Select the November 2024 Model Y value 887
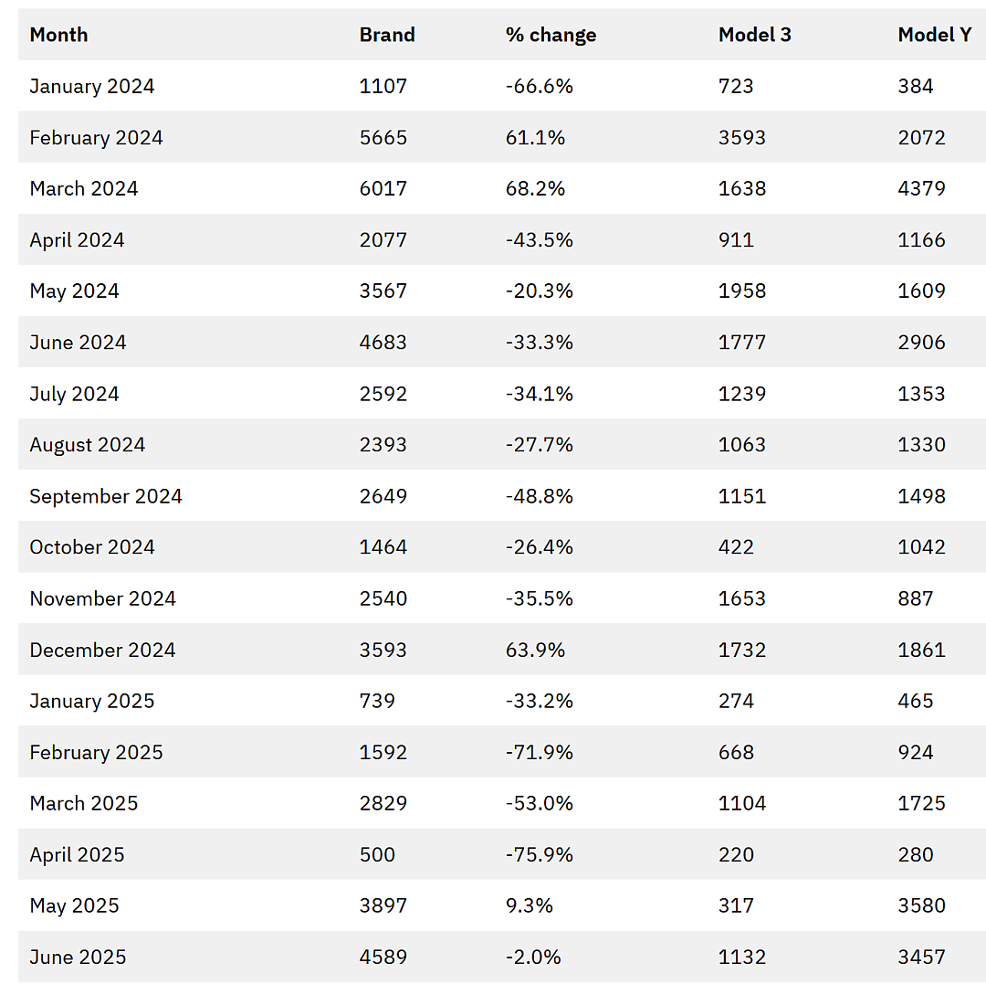 [x=915, y=598]
